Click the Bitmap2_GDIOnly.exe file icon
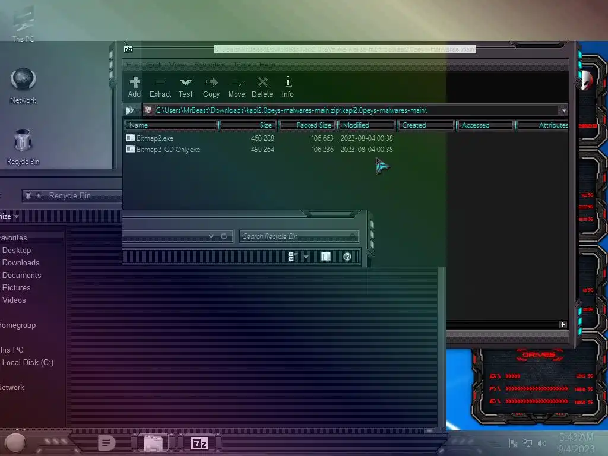 (130, 149)
